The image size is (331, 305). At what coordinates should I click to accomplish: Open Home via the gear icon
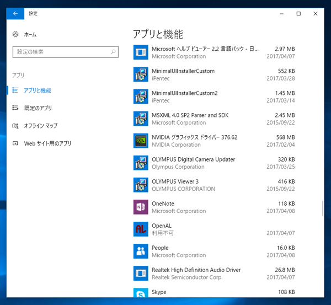[15, 34]
